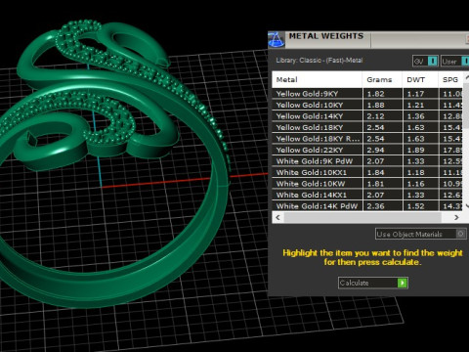Select the Yellow Gold:9KY row
The width and height of the screenshot is (469, 352).
(x=367, y=94)
